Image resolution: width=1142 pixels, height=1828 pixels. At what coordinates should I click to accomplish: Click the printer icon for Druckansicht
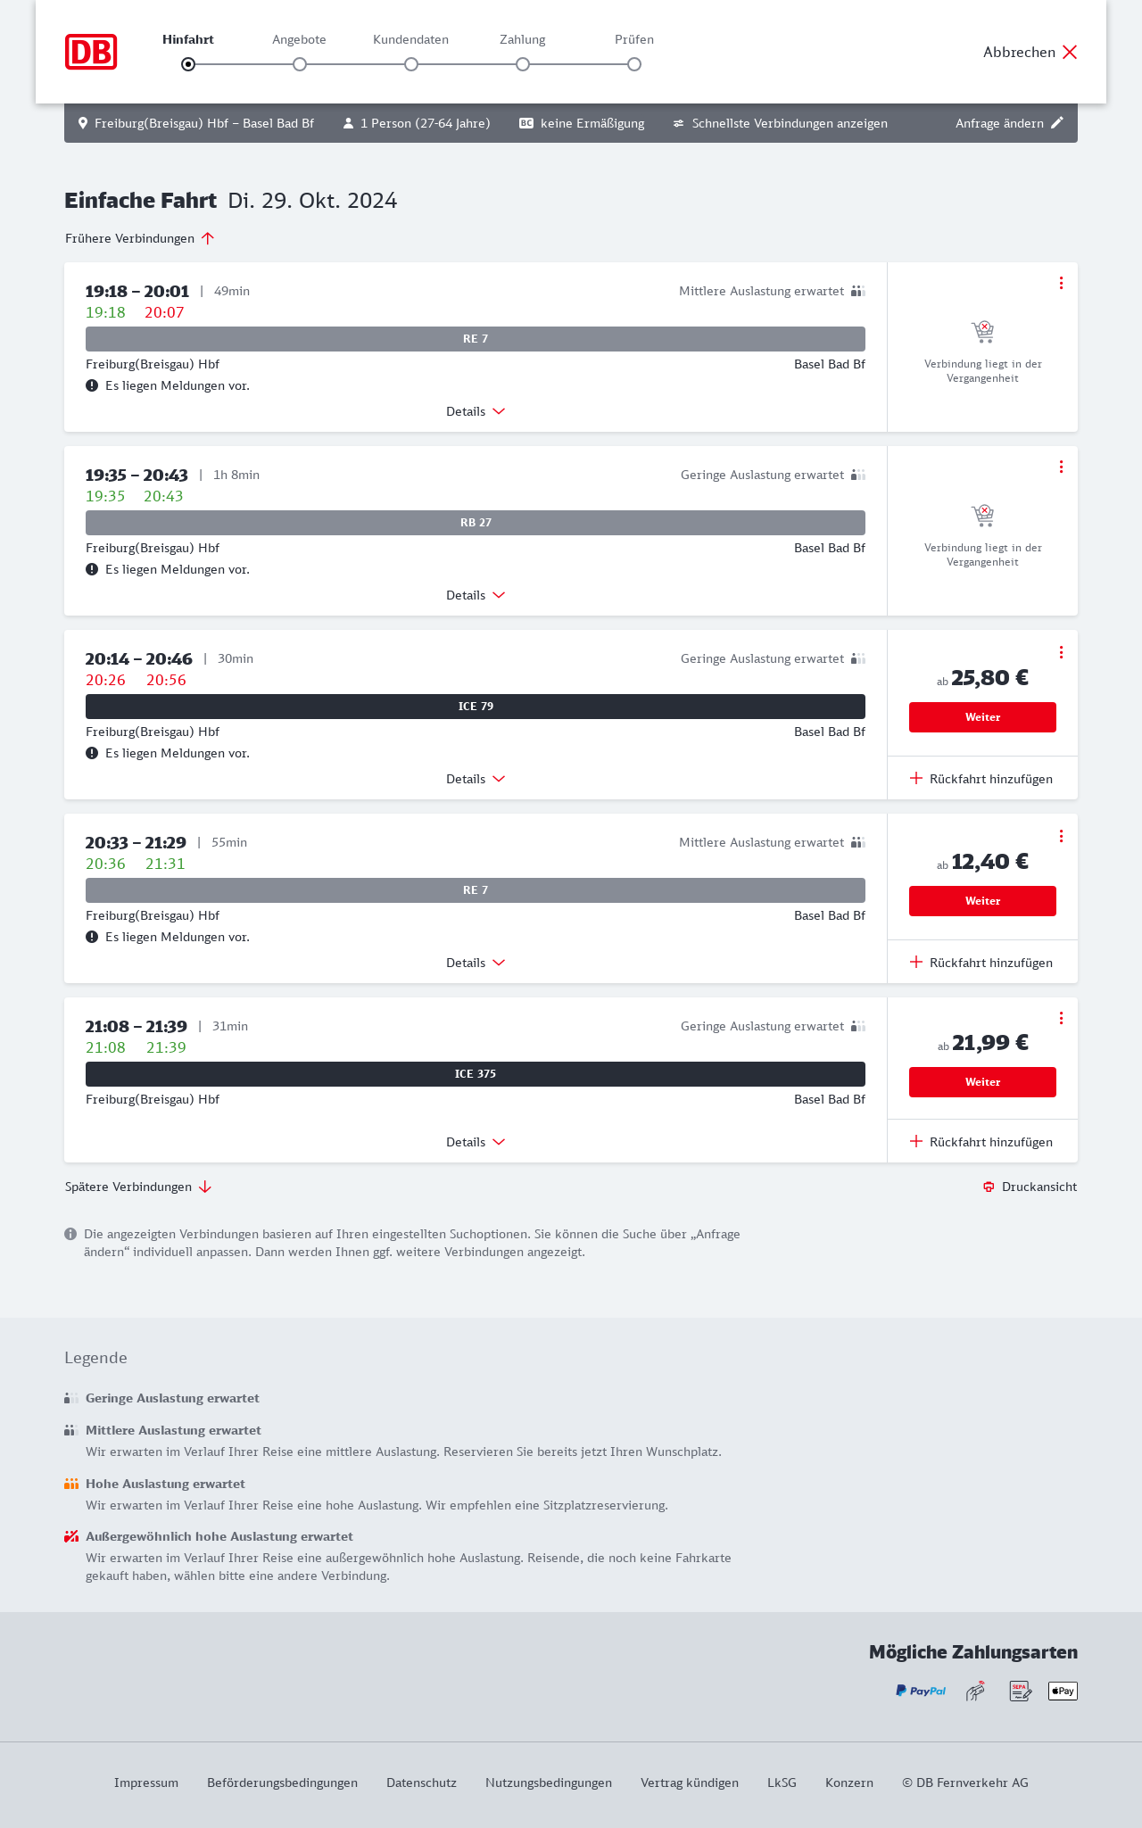[989, 1187]
